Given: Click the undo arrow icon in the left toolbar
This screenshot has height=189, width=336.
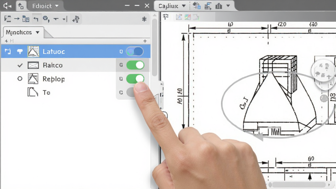Looking at the screenshot, I should pyautogui.click(x=36, y=19).
